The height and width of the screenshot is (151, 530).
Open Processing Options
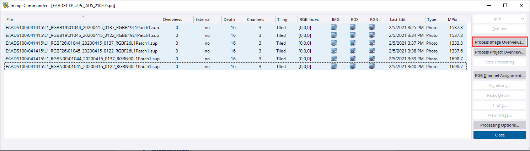point(499,125)
